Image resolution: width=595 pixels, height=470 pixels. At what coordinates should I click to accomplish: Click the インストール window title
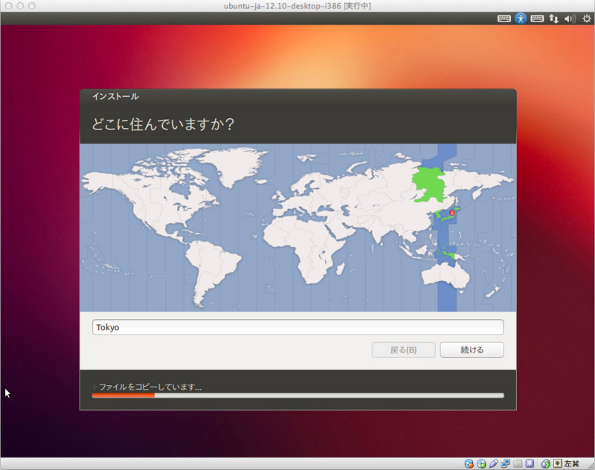pos(115,97)
